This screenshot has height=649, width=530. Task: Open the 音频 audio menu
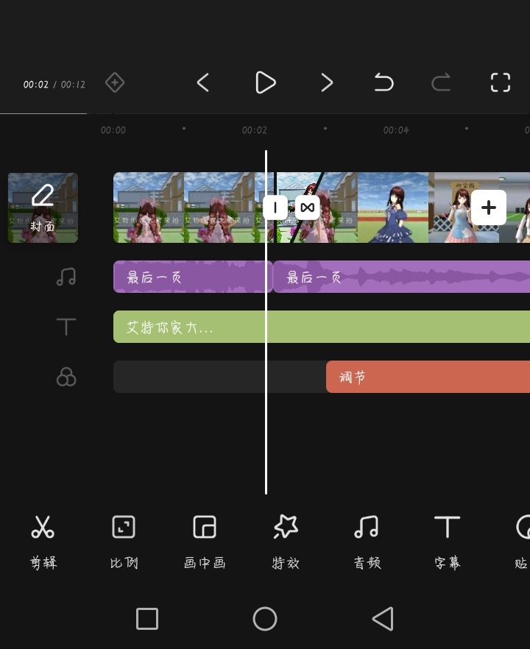click(367, 541)
